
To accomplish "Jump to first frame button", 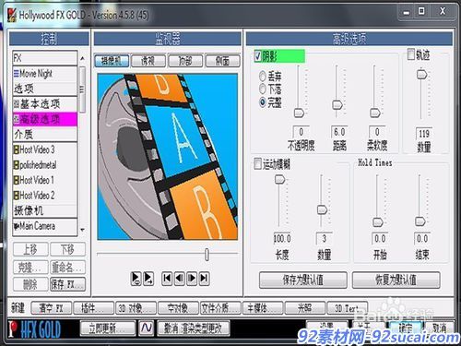I will 167,279.
